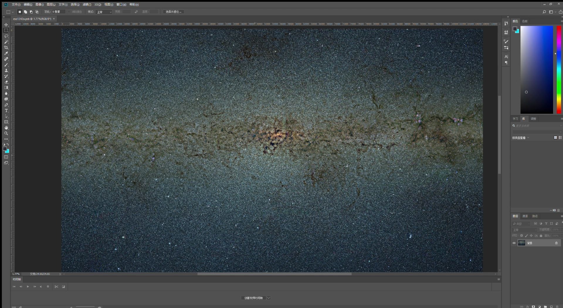Open the marquee tool preset picker arrow
Viewport: 563px width, 308px height.
[13, 12]
